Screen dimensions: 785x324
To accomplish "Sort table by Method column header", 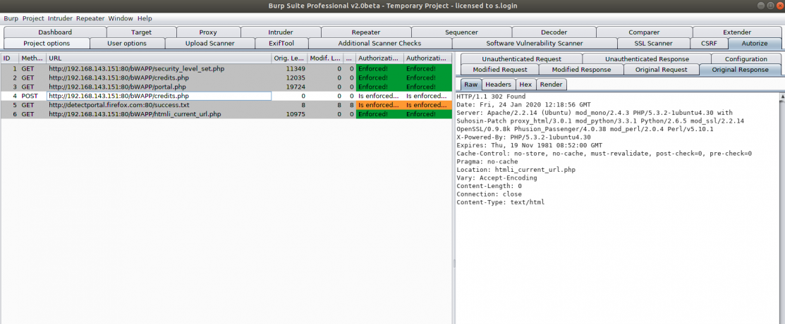I will point(32,58).
